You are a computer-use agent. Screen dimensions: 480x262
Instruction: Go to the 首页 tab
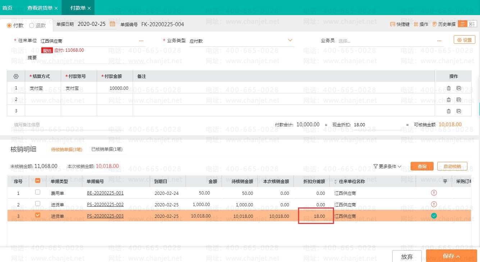(8, 8)
